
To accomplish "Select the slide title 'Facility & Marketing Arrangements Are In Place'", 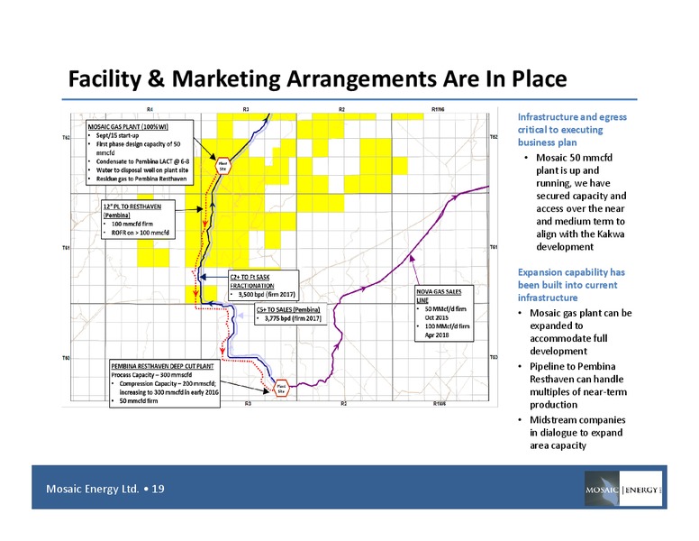I will [317, 79].
